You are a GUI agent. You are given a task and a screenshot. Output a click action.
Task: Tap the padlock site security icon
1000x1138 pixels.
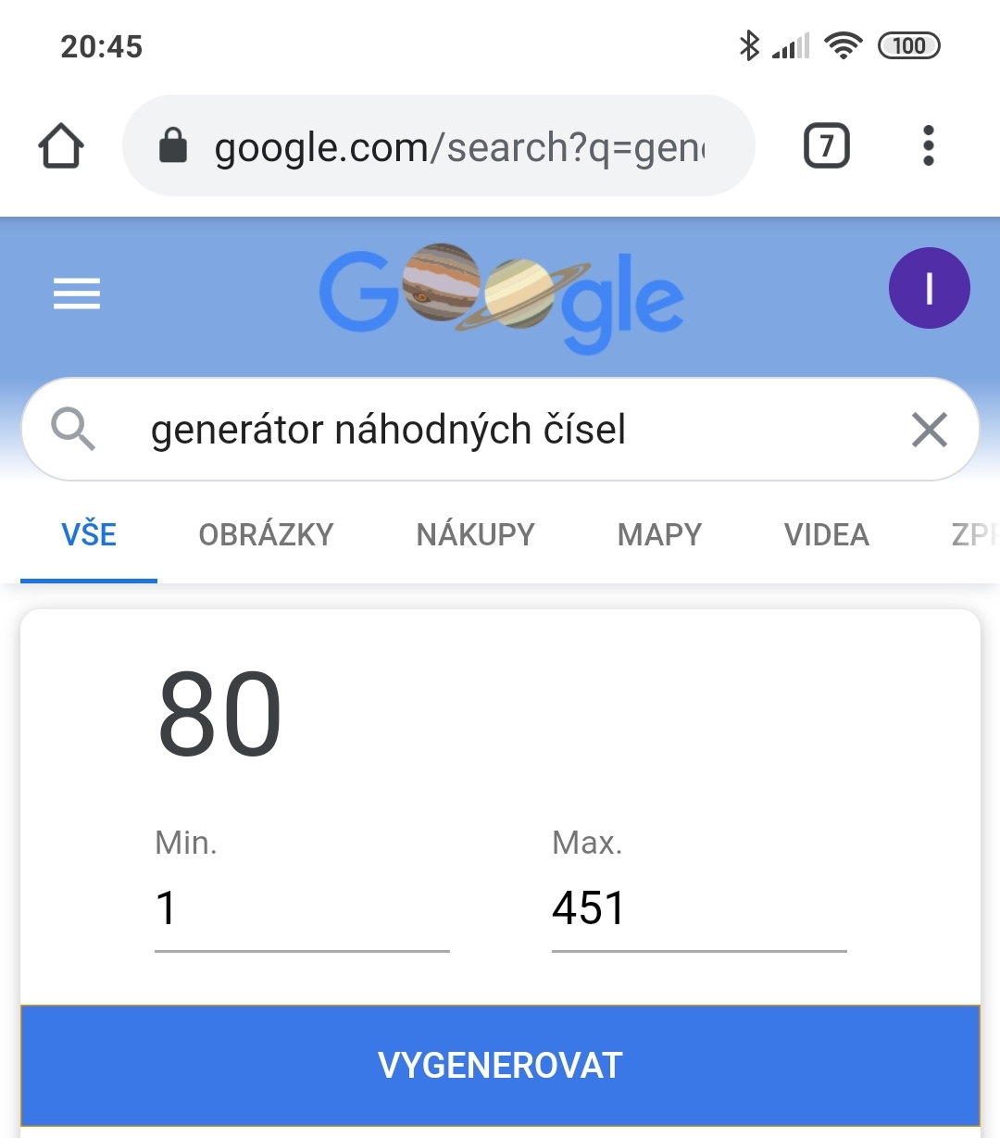[173, 146]
